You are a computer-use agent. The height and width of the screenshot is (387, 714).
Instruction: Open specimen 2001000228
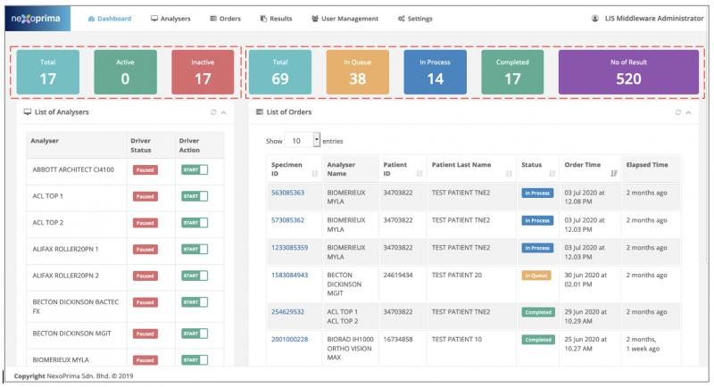point(289,339)
